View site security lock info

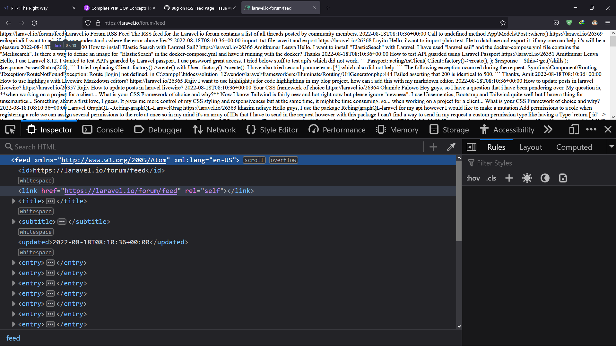(98, 23)
